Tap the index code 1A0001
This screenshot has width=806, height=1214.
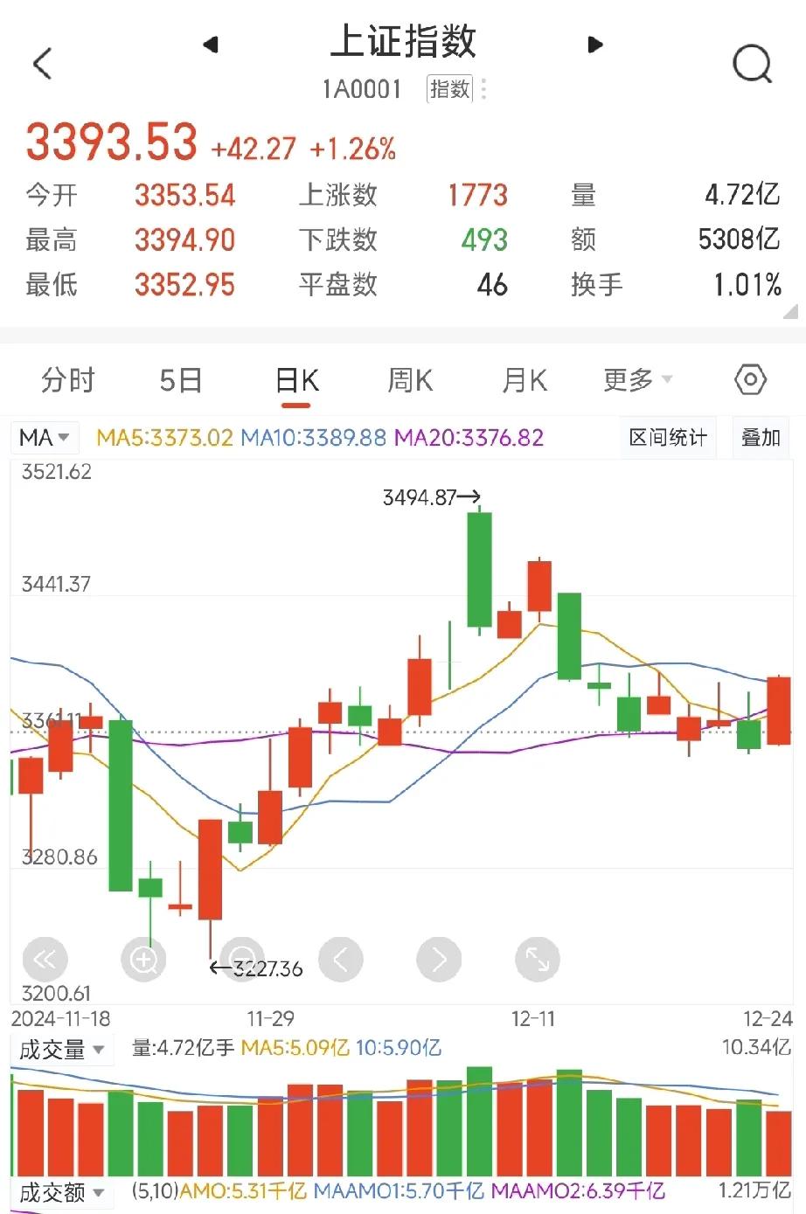click(x=362, y=89)
